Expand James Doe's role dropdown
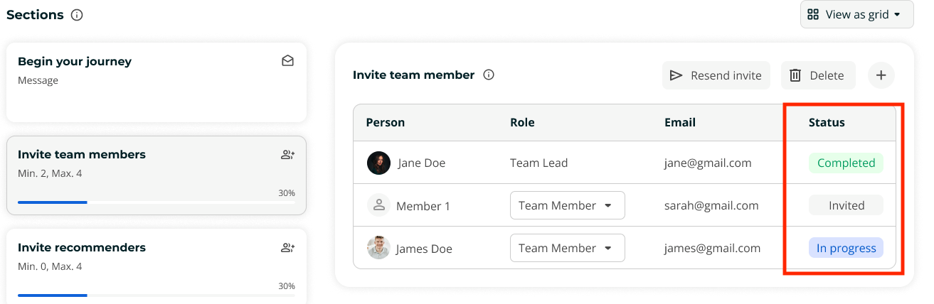The image size is (934, 304). click(567, 248)
